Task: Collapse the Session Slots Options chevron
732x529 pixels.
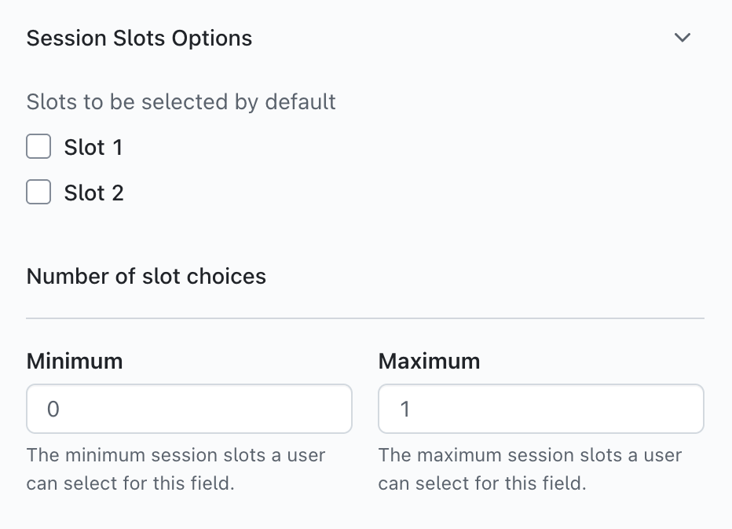Action: click(683, 38)
